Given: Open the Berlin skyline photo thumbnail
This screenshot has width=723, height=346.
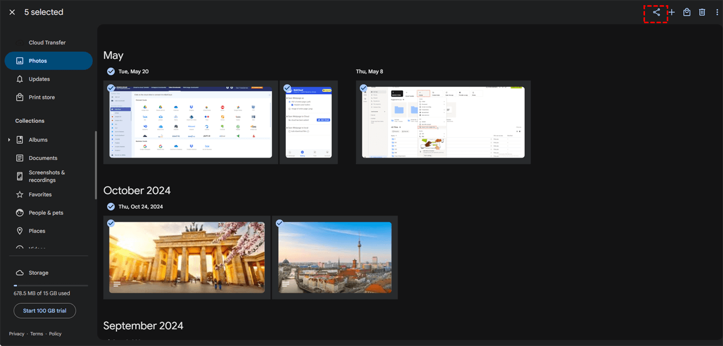Looking at the screenshot, I should [x=335, y=257].
